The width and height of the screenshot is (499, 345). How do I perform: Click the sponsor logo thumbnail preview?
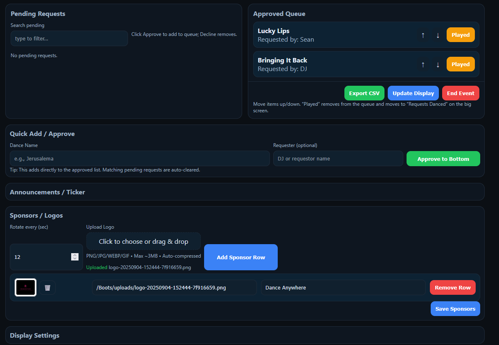coord(26,287)
